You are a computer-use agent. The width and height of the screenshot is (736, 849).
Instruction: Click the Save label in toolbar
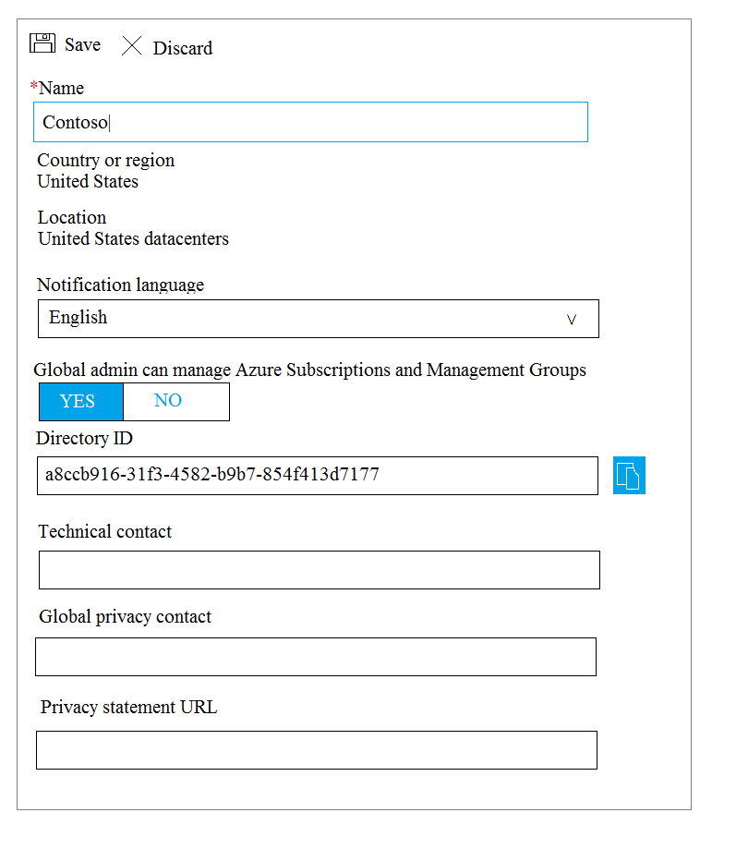tap(83, 44)
